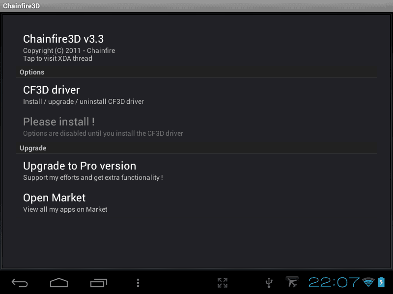Tap the USB connection status icon
The width and height of the screenshot is (393, 294).
[269, 283]
